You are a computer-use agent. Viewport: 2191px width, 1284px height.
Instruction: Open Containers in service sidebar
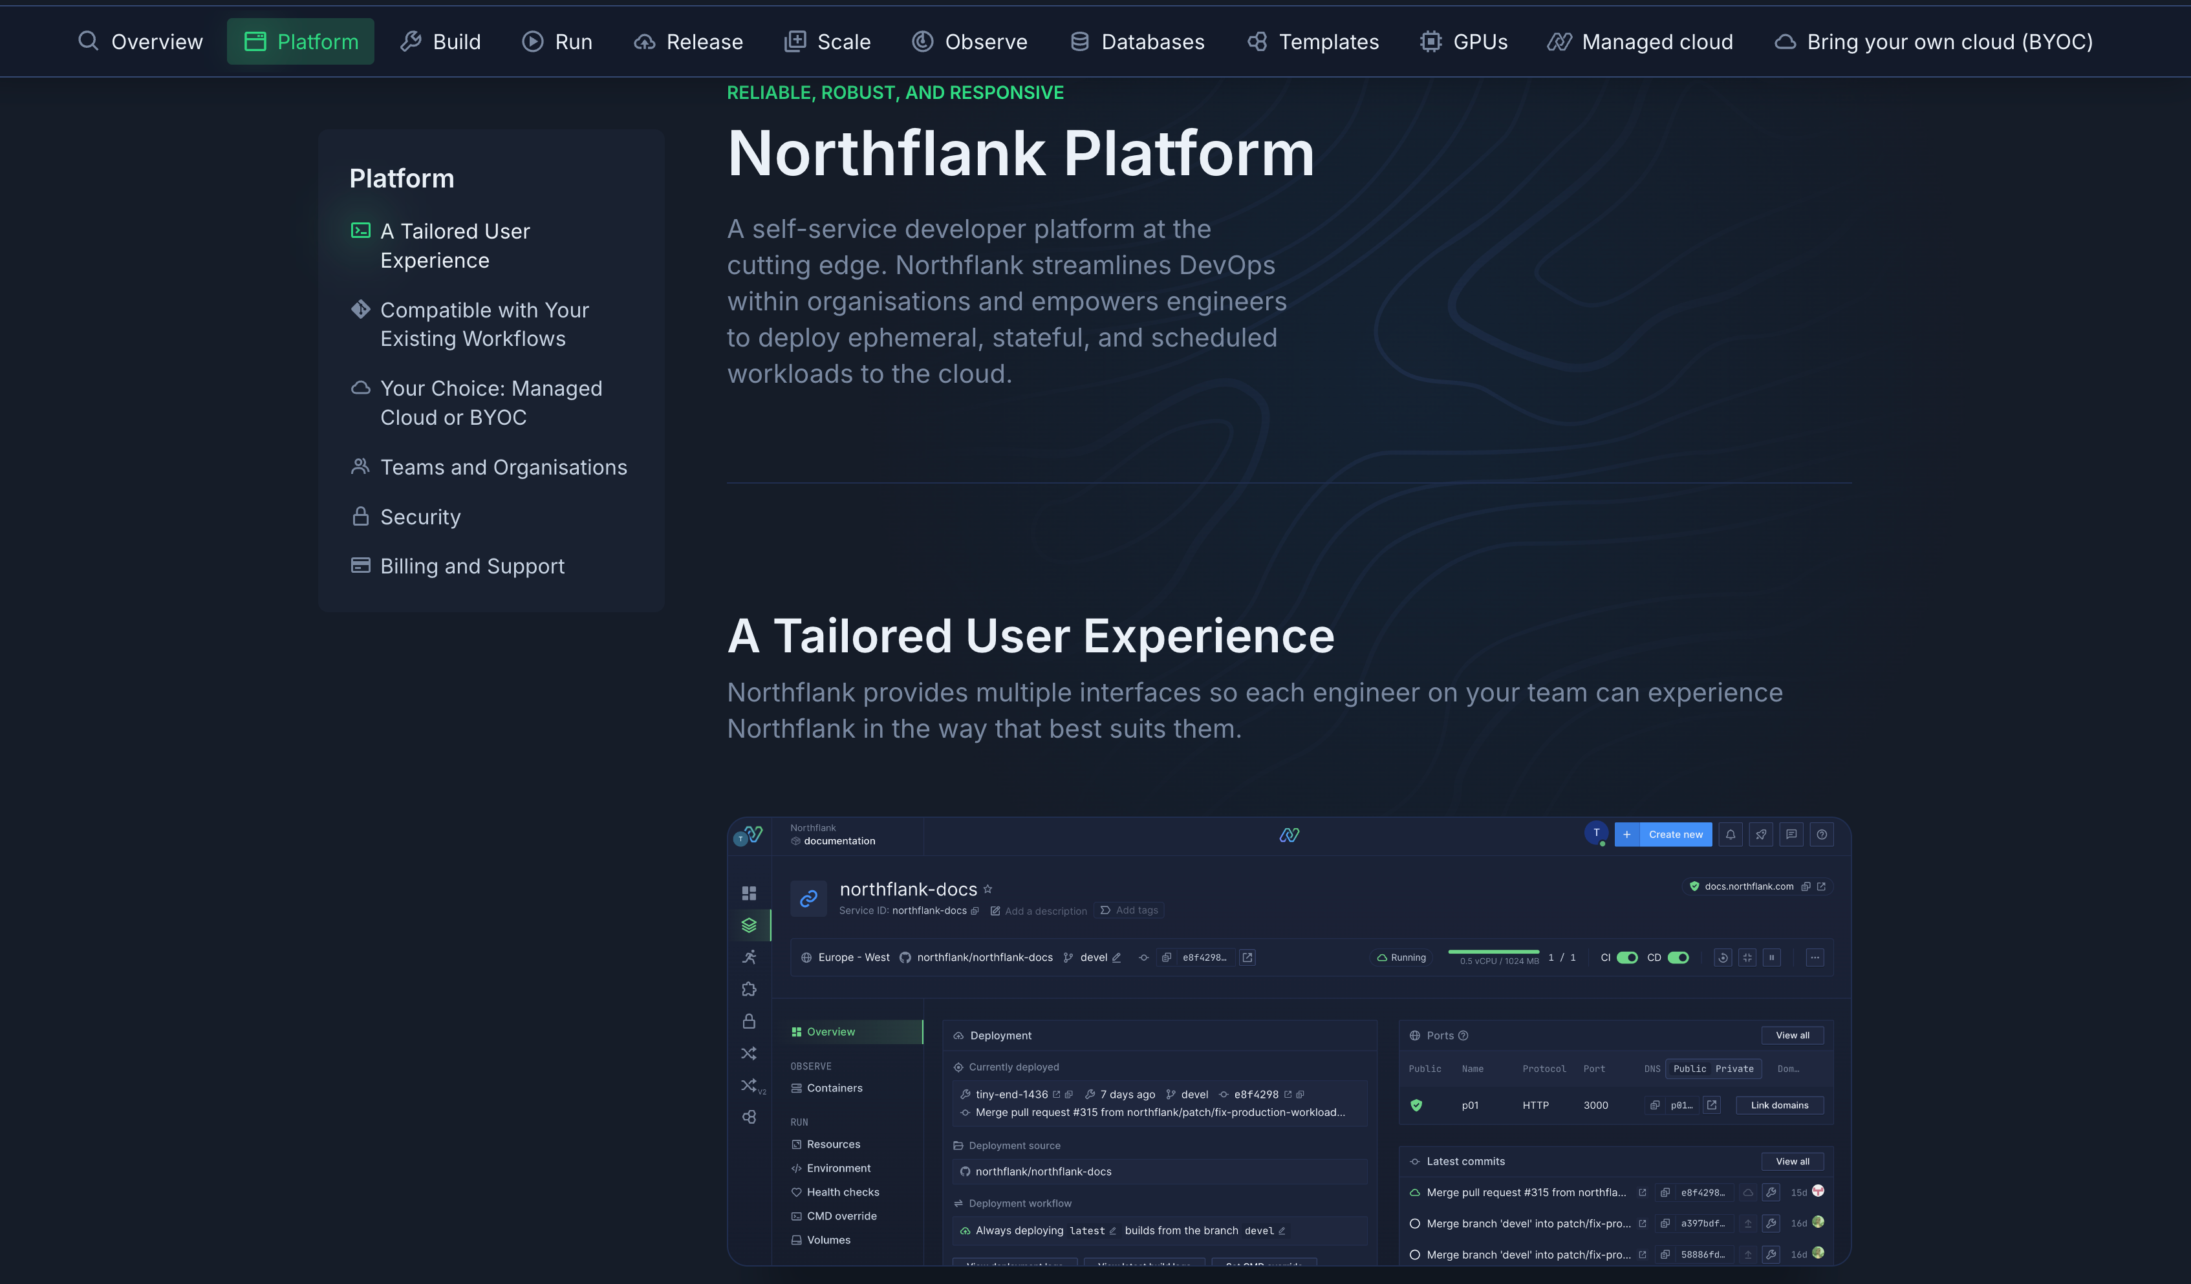pos(827,1087)
